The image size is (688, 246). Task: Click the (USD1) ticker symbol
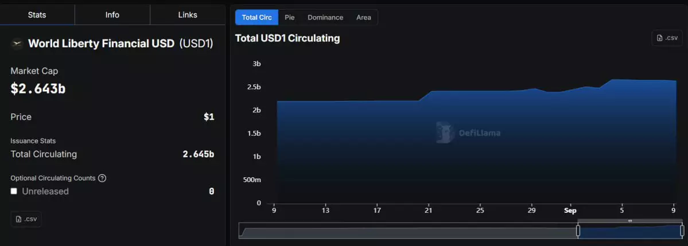click(x=196, y=44)
